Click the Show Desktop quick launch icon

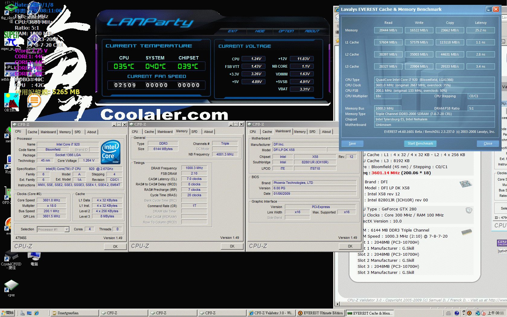click(x=29, y=313)
